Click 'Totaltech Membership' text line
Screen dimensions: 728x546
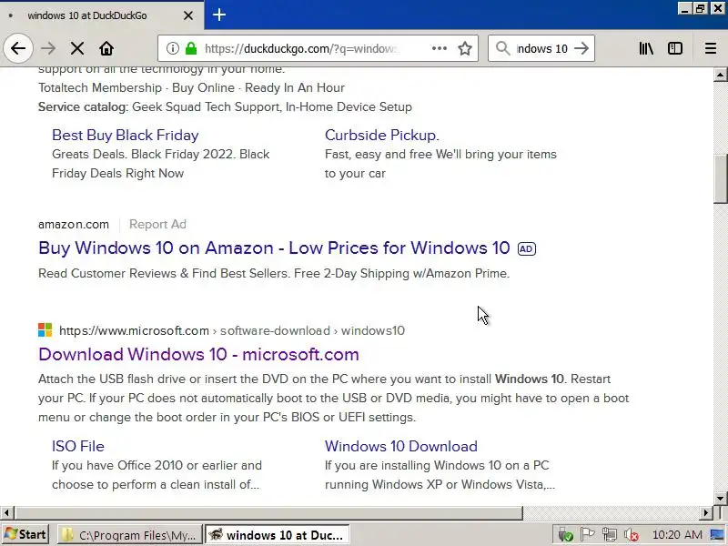(x=100, y=87)
